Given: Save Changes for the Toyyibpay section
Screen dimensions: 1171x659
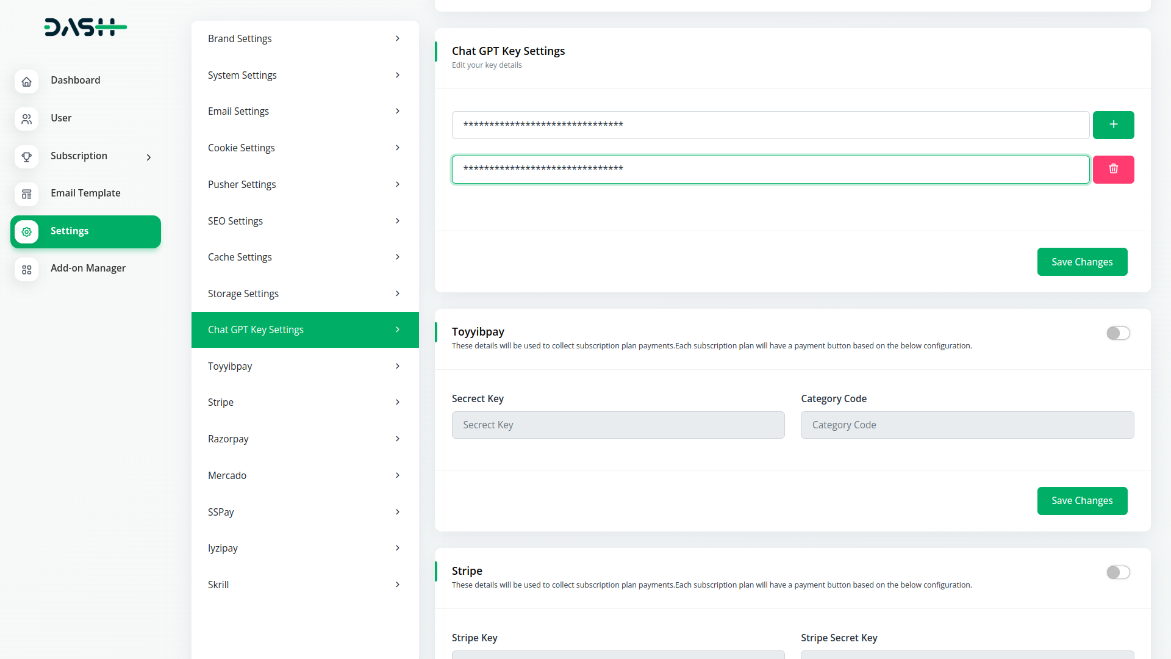Looking at the screenshot, I should (1082, 501).
